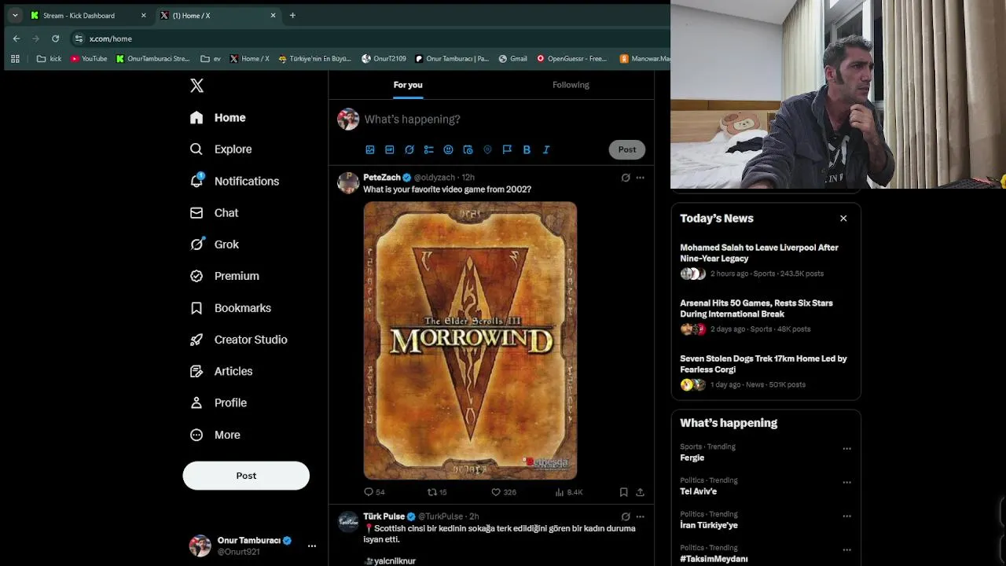Open Home in the X sidebar

tap(218, 117)
